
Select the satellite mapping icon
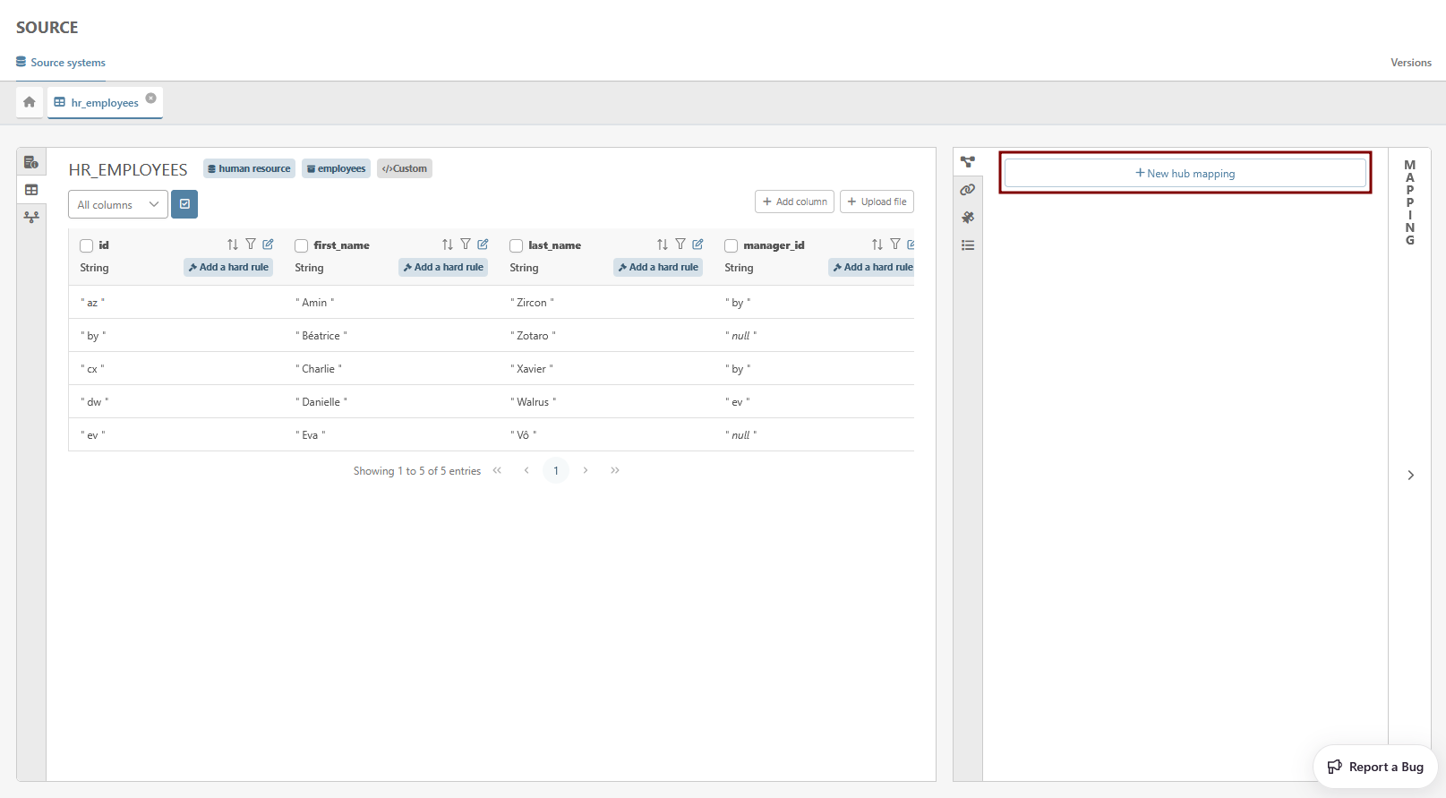(968, 218)
